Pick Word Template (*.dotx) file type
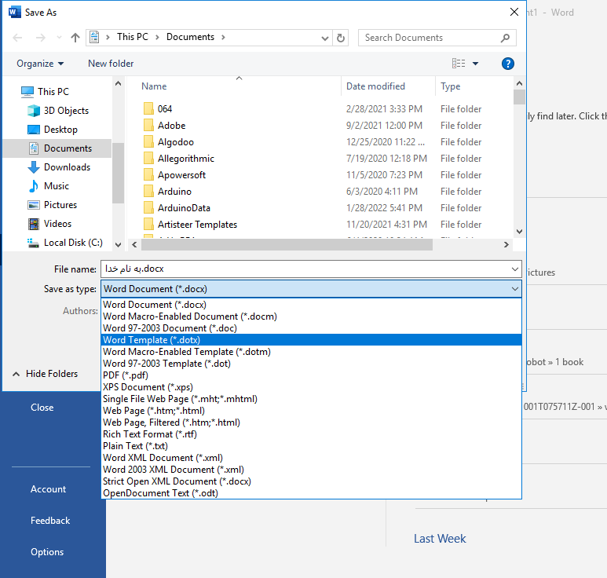The height and width of the screenshot is (578, 607). 152,340
